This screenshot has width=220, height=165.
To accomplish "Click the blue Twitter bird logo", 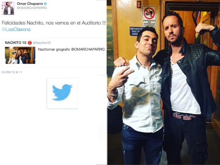I will point(62,92).
